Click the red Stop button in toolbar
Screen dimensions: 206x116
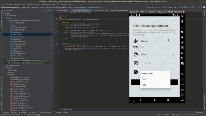[175, 7]
